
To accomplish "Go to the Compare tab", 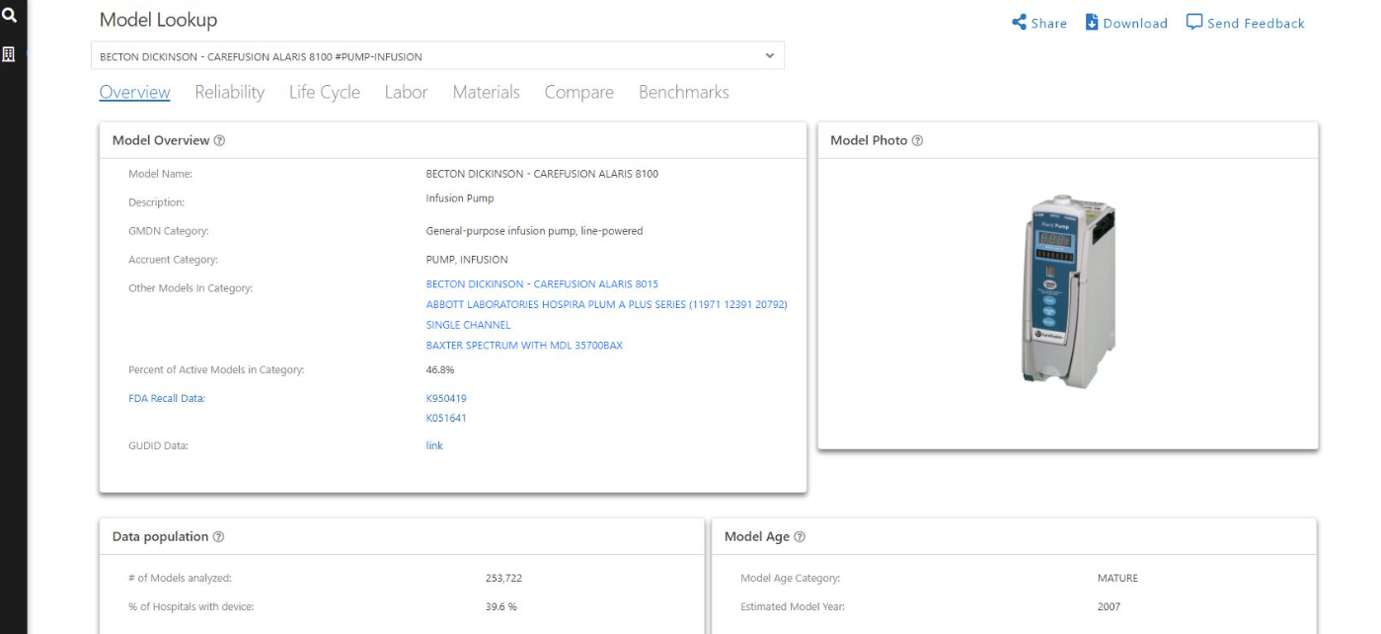I will pyautogui.click(x=578, y=92).
